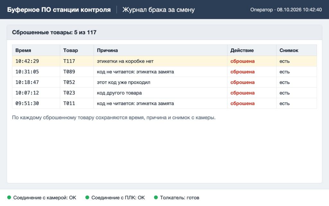Click product code T011
Screen dimensions: 329x206
click(69, 103)
